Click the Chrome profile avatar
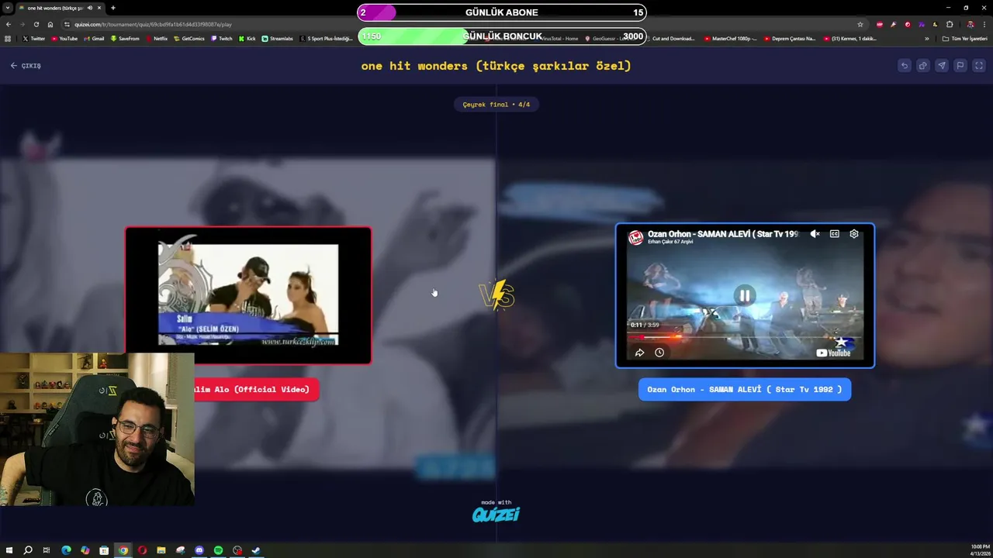The height and width of the screenshot is (558, 993). pos(970,24)
